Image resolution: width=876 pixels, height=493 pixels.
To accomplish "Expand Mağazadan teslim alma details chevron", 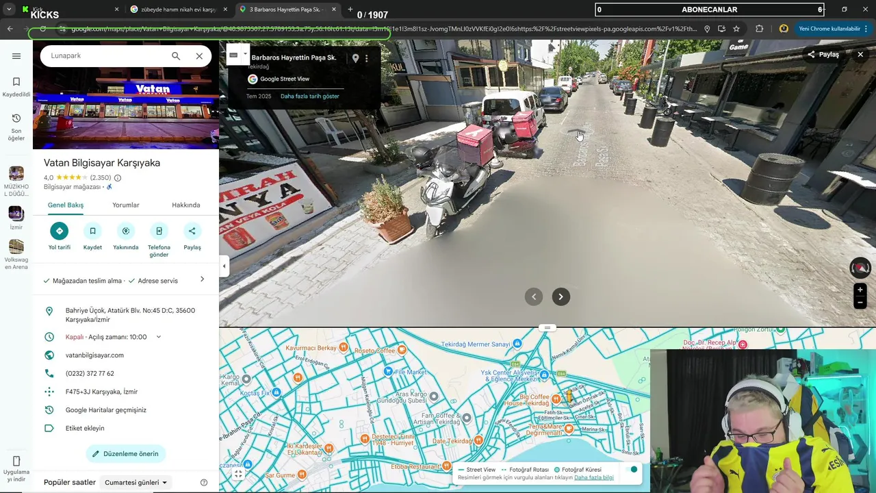I will click(202, 279).
